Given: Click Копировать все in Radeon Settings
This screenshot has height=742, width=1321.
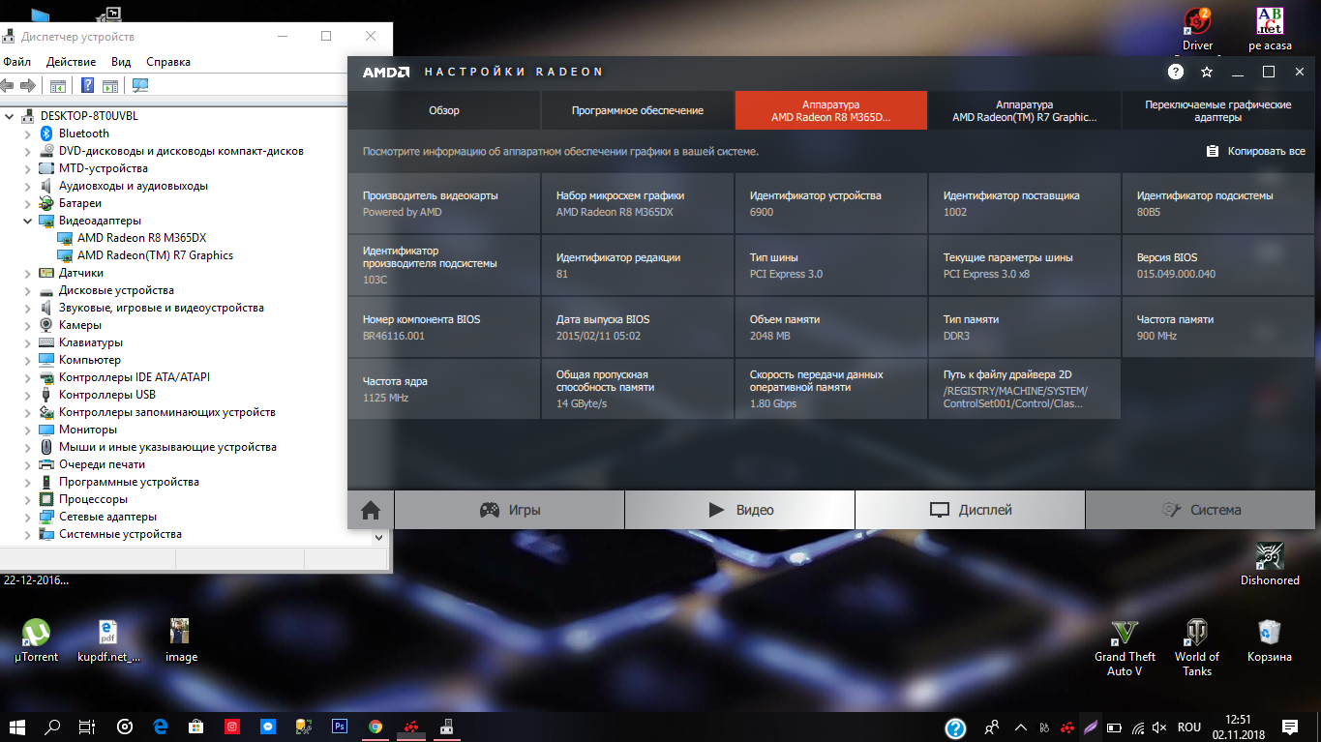Looking at the screenshot, I should coord(1255,151).
